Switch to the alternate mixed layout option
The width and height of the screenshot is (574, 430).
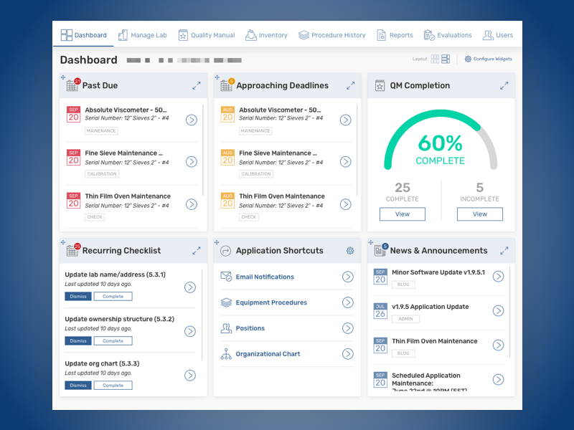(446, 59)
